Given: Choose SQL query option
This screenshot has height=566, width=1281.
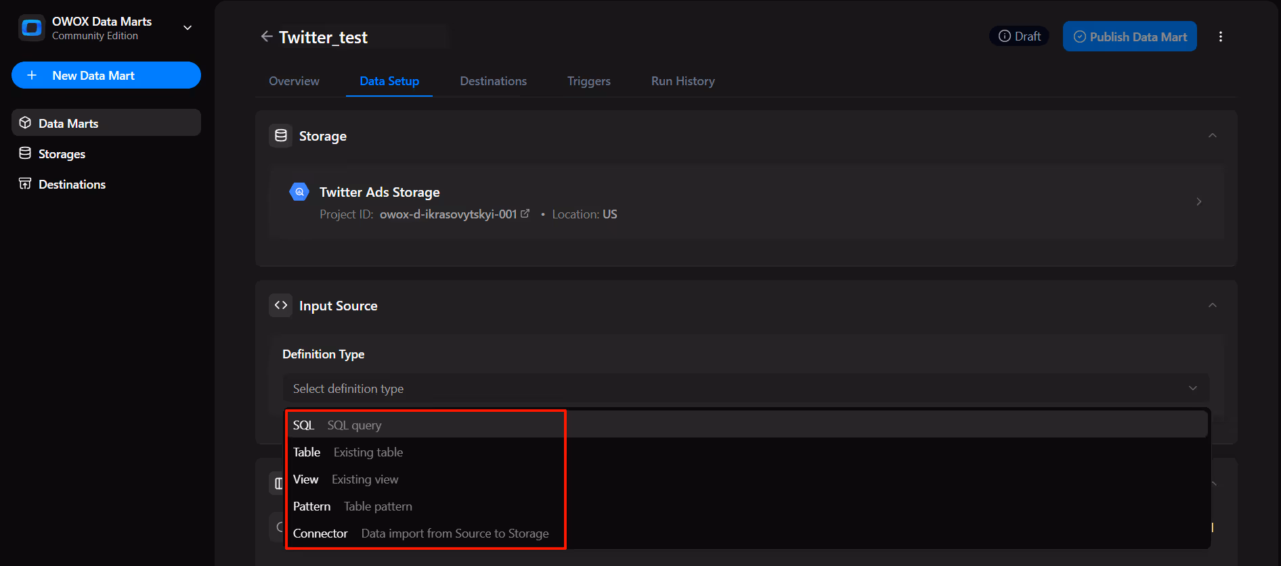Looking at the screenshot, I should pos(747,425).
